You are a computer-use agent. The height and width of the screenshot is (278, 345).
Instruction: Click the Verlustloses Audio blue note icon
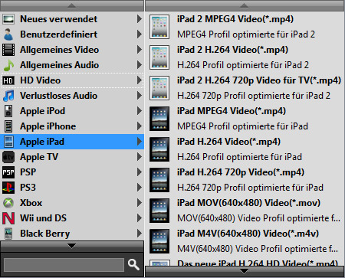(8, 96)
